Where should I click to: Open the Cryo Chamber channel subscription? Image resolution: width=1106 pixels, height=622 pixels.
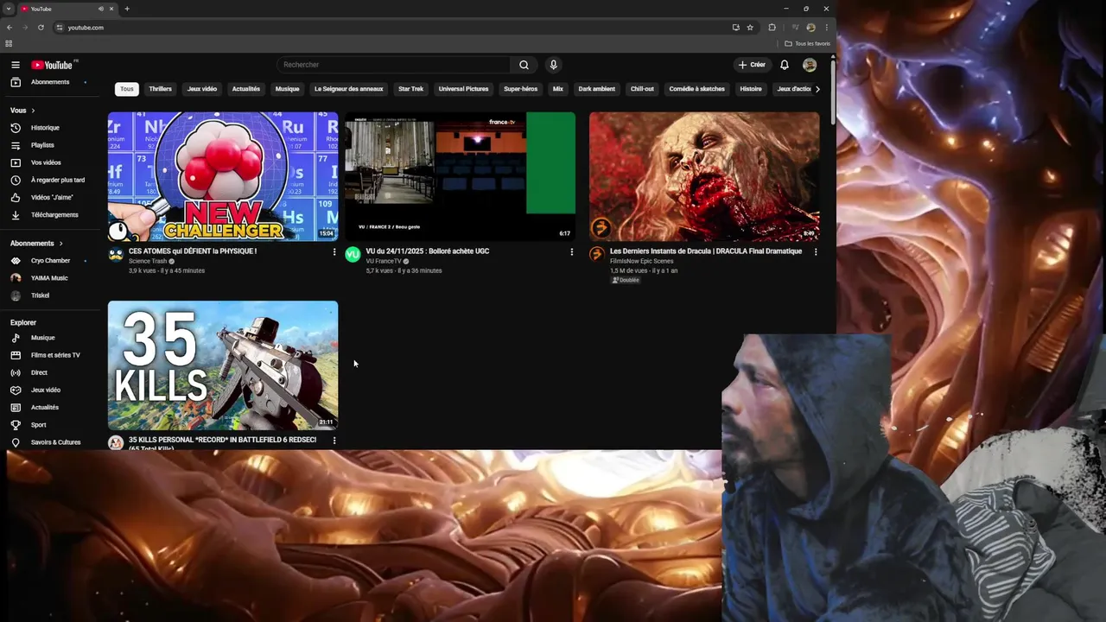coord(49,261)
